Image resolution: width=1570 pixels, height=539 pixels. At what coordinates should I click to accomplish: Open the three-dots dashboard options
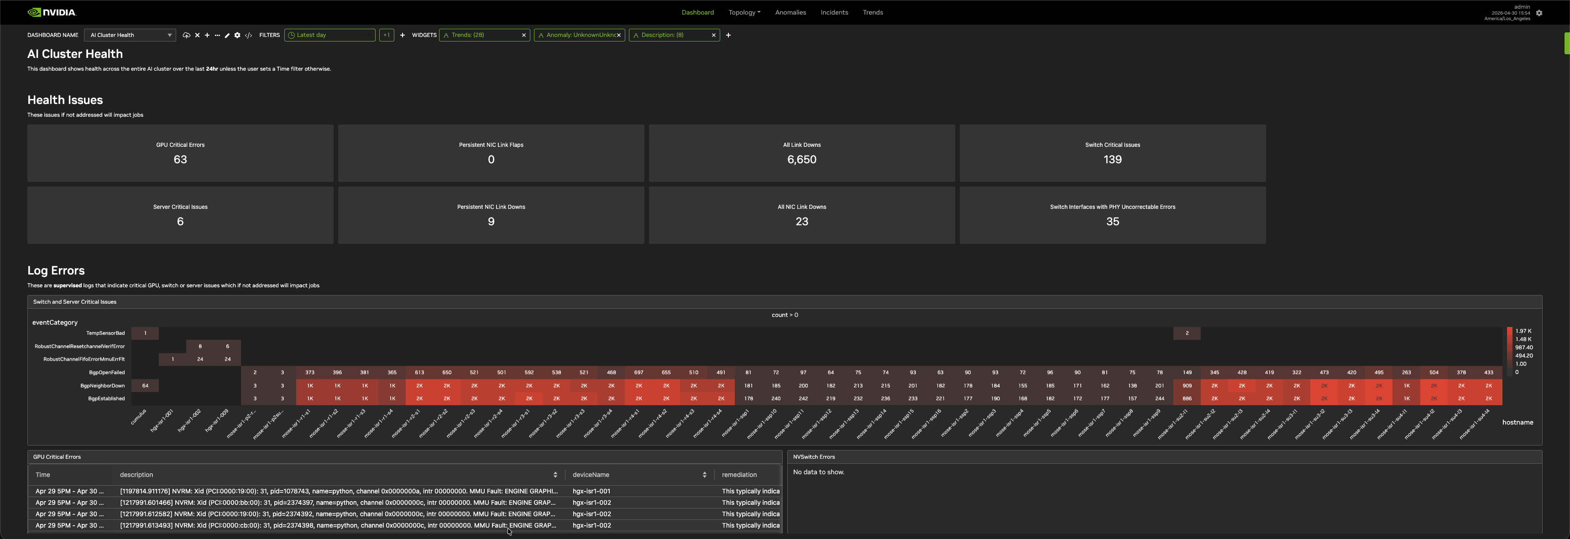coord(217,35)
